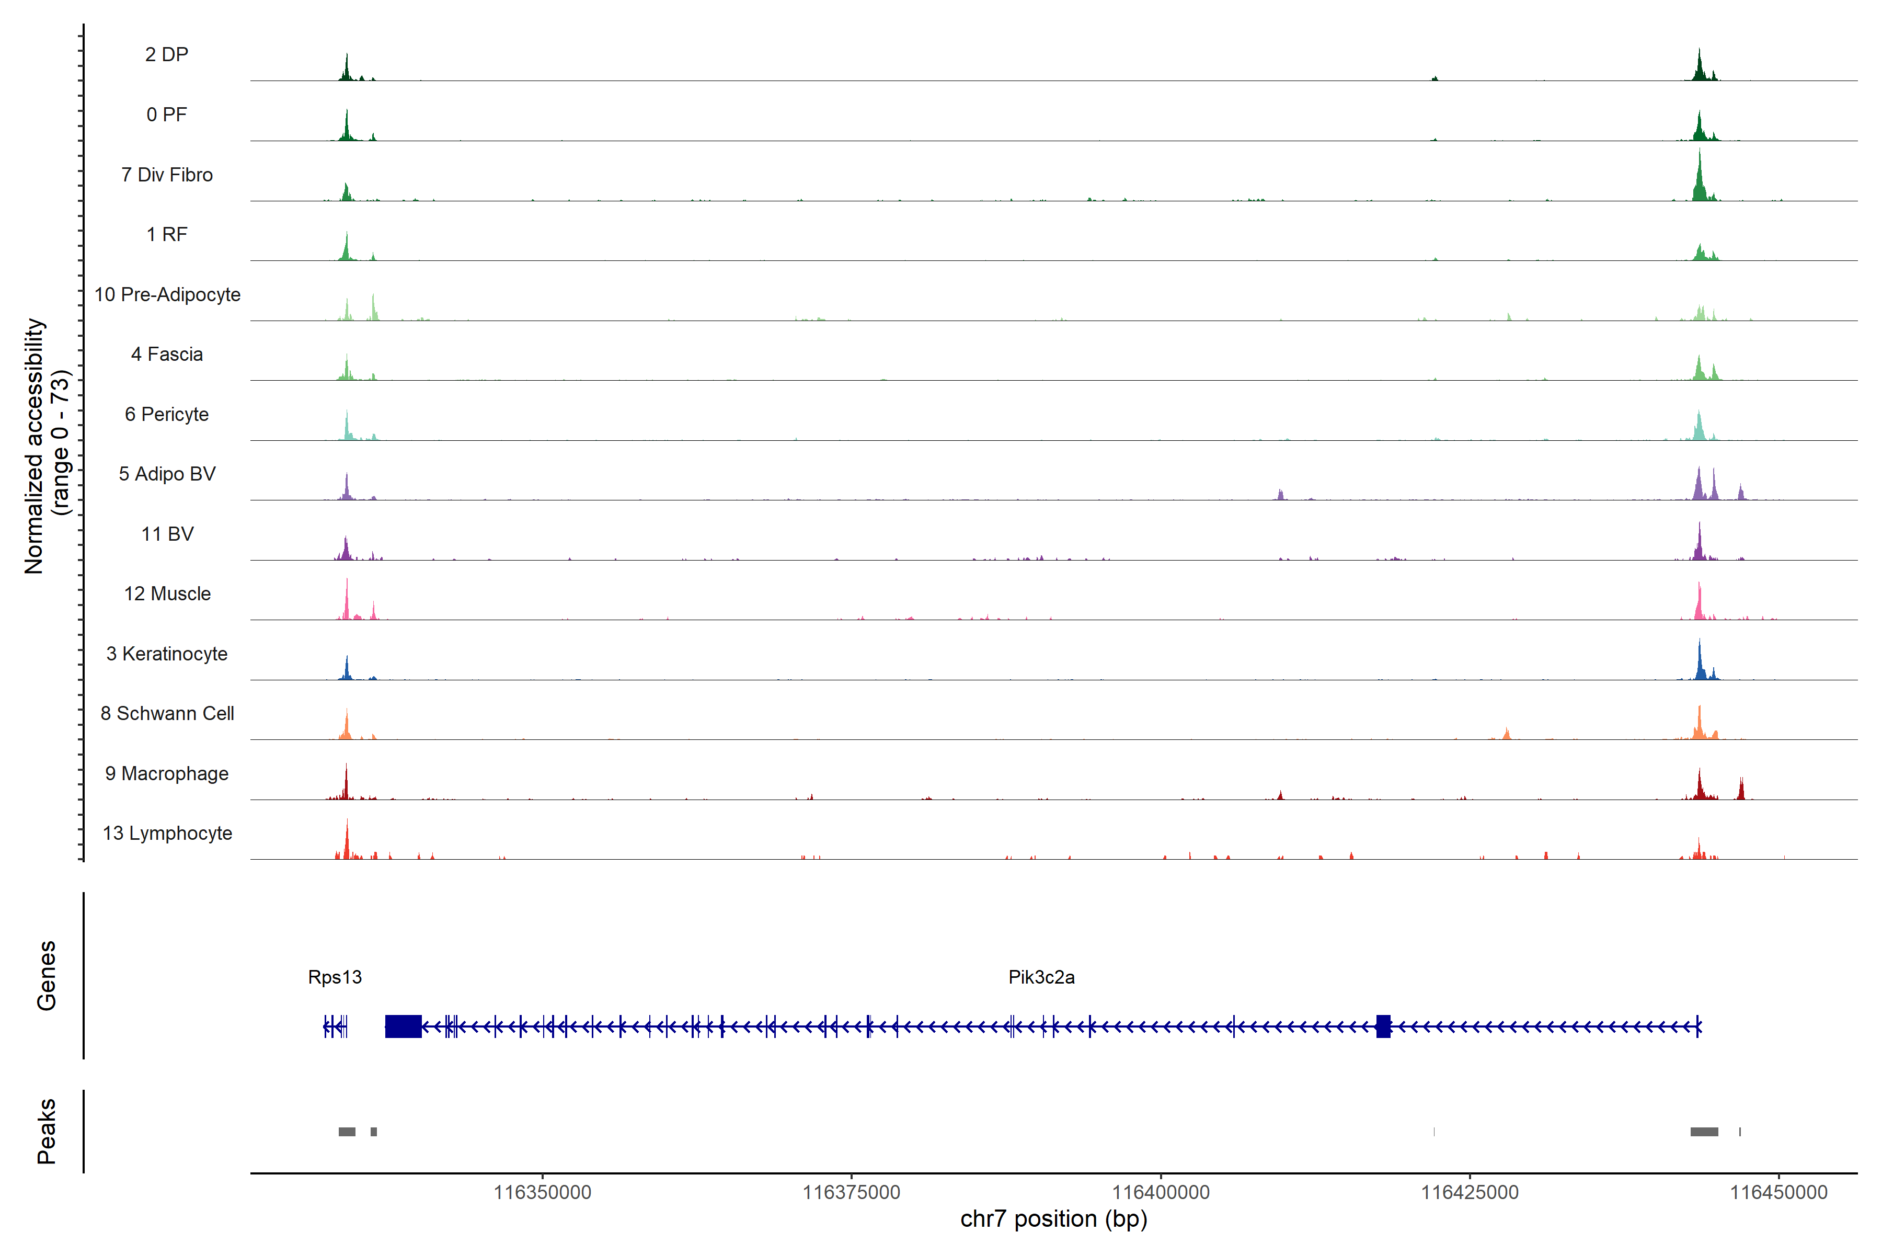
Task: Click the 5 Adipo BV track label
Action: point(166,474)
